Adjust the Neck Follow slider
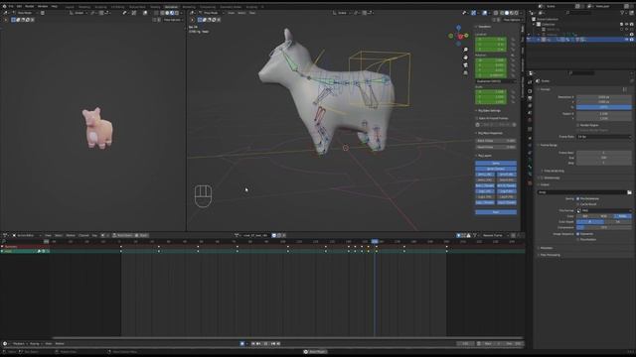The image size is (636, 357). (496, 141)
